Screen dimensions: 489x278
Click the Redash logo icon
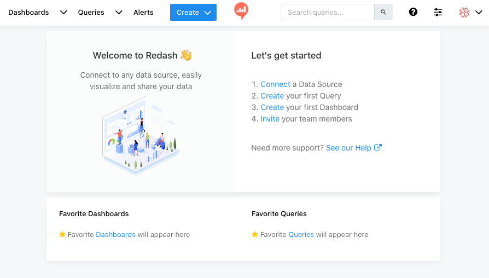241,10
